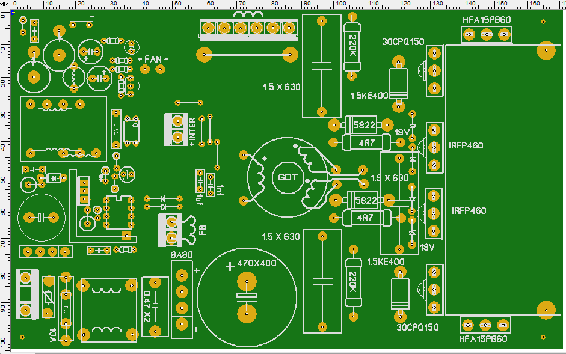Click the FB terminal block connector

tap(172, 230)
